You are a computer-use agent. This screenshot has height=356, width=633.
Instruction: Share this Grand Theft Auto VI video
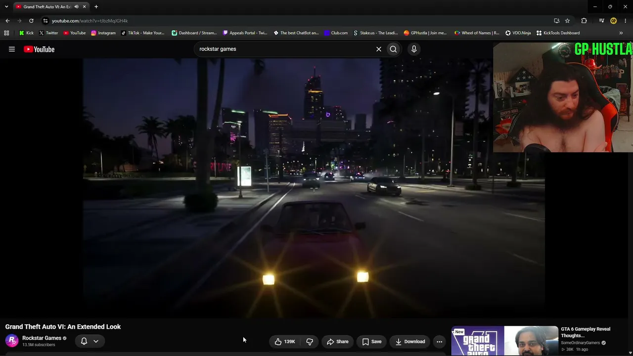[x=338, y=342]
